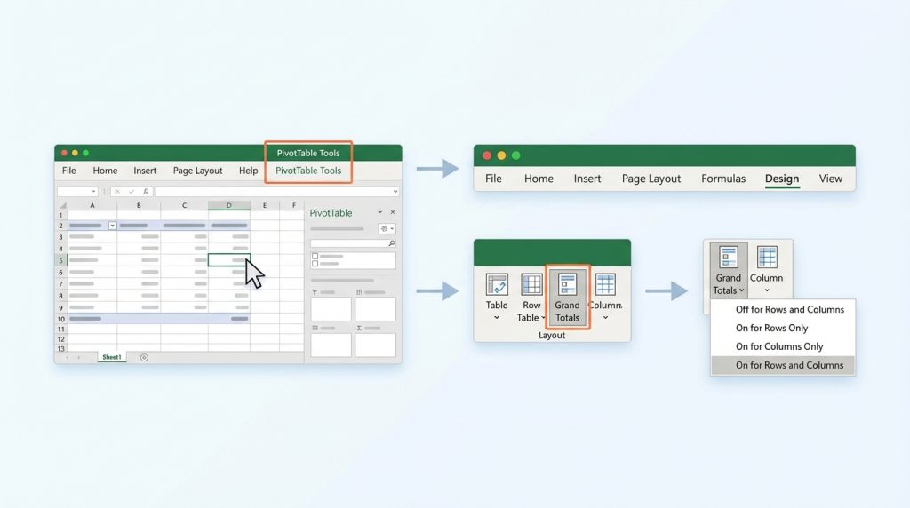Click the Select All corner of the grid
Image resolution: width=910 pixels, height=508 pixels.
pos(62,205)
